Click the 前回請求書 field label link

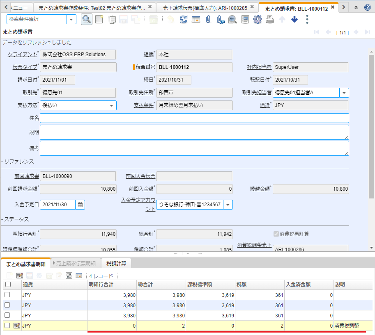pos(26,176)
